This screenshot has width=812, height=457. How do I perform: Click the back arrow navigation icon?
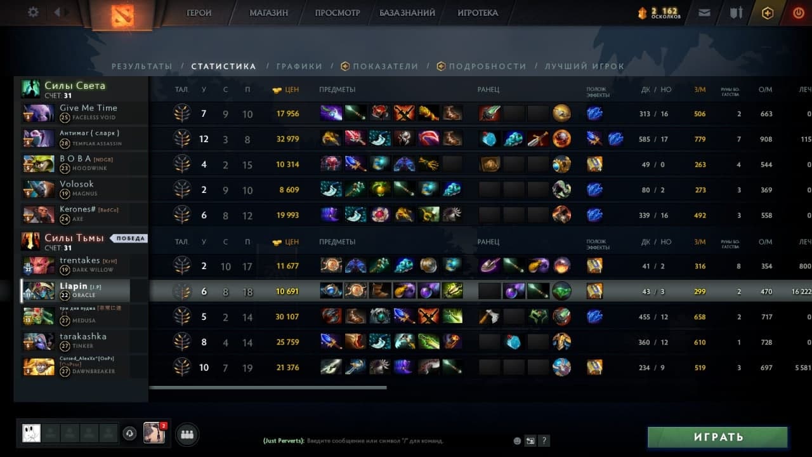pyautogui.click(x=58, y=12)
